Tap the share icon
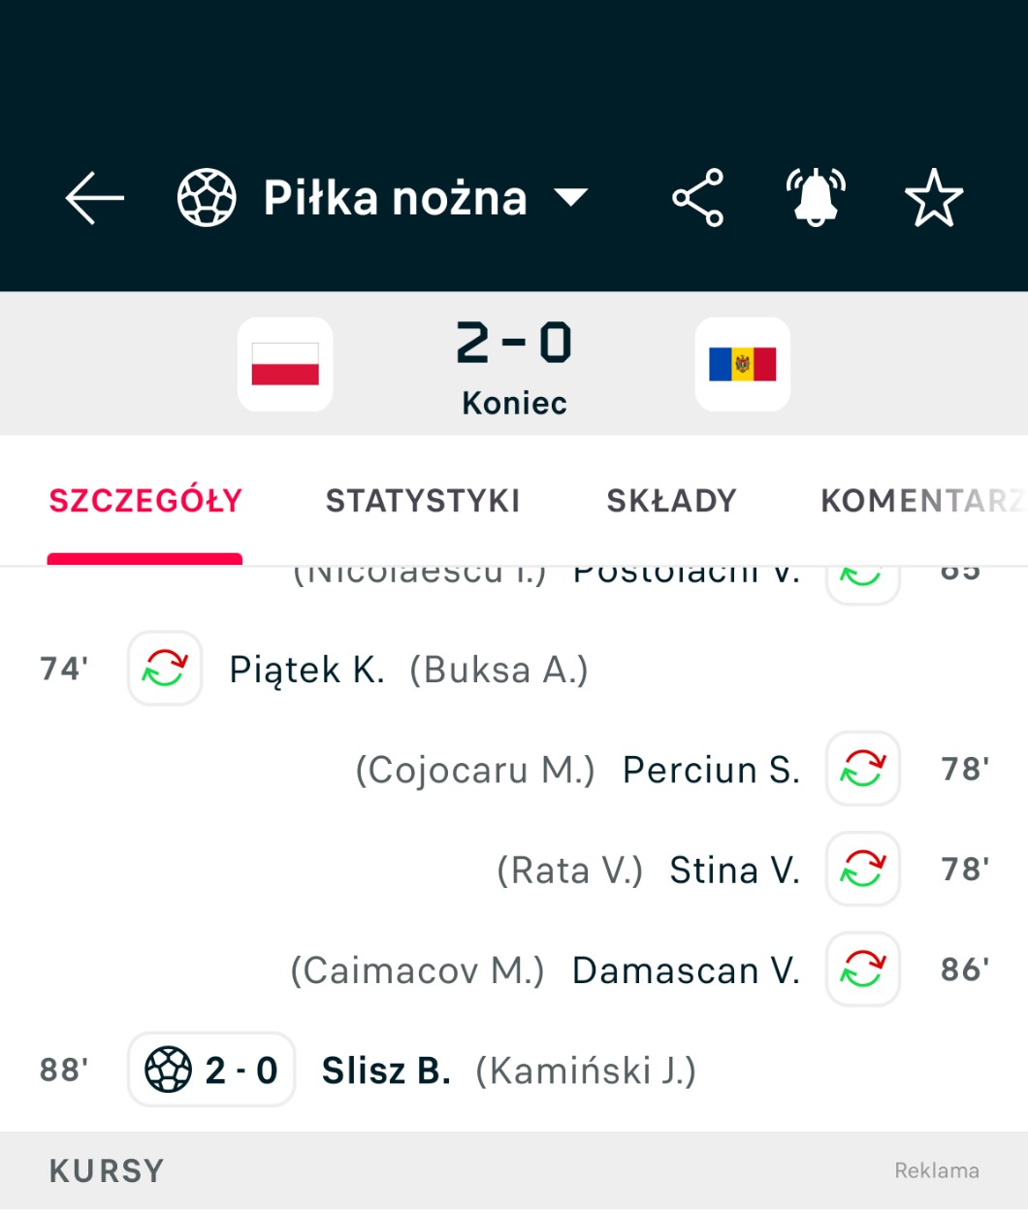 (x=697, y=198)
